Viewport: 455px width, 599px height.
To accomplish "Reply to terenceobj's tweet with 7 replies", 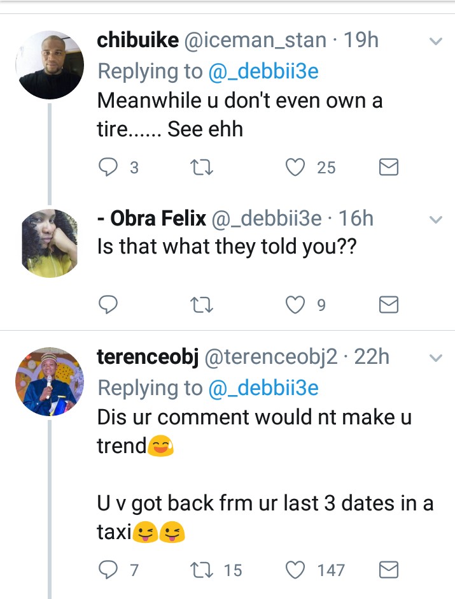I will tap(108, 570).
